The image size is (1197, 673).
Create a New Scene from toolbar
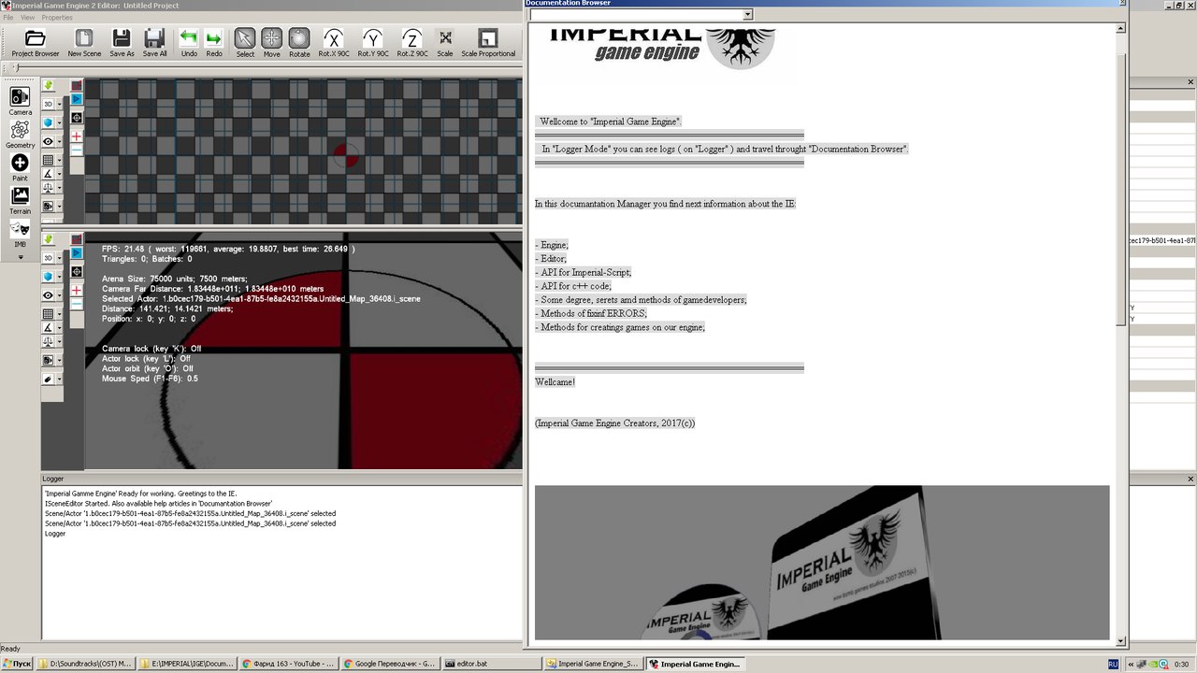(x=84, y=42)
